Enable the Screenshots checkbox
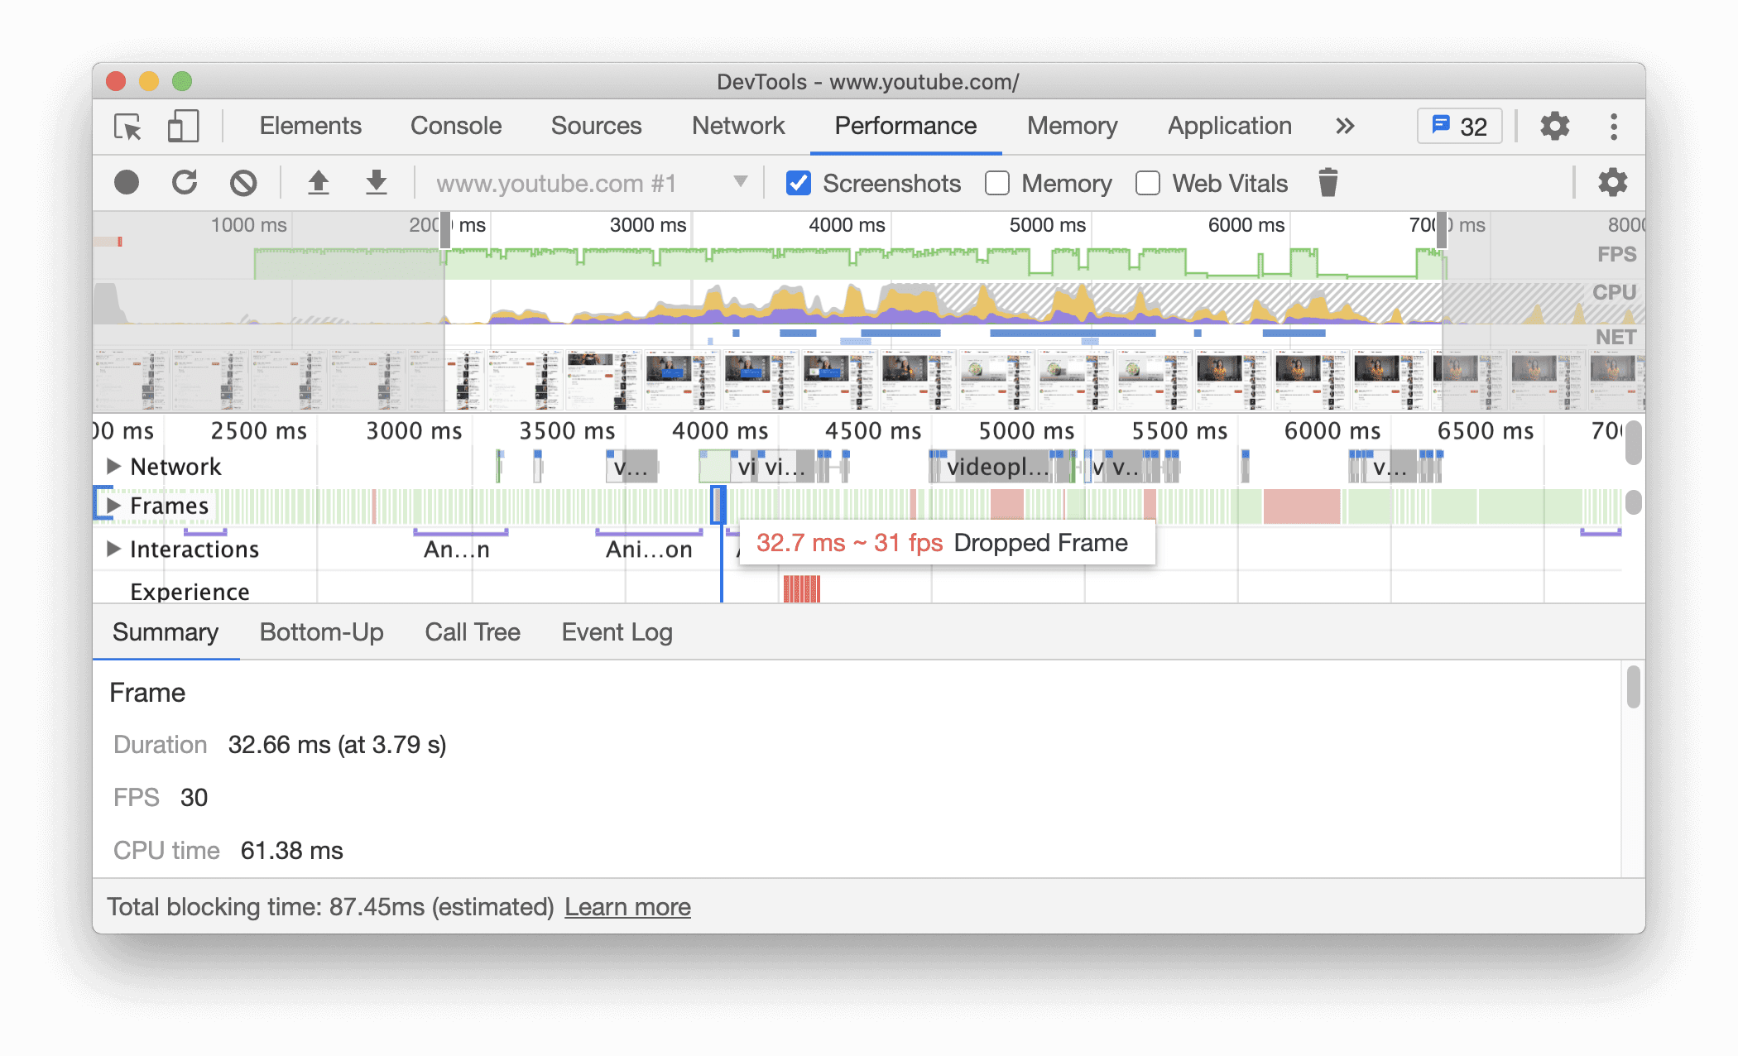The image size is (1738, 1056). click(795, 184)
